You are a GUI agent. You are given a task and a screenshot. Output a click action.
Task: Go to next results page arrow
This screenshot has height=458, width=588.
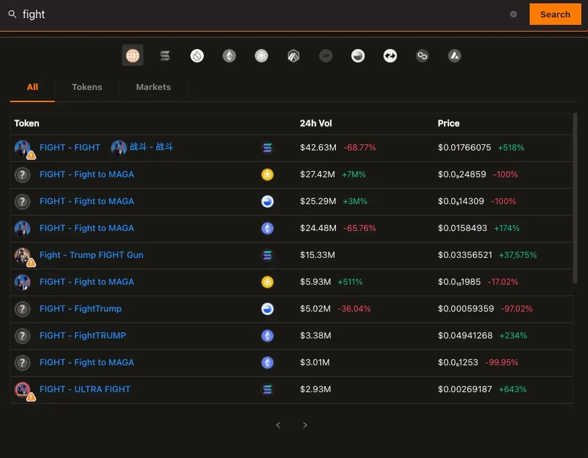tap(305, 425)
